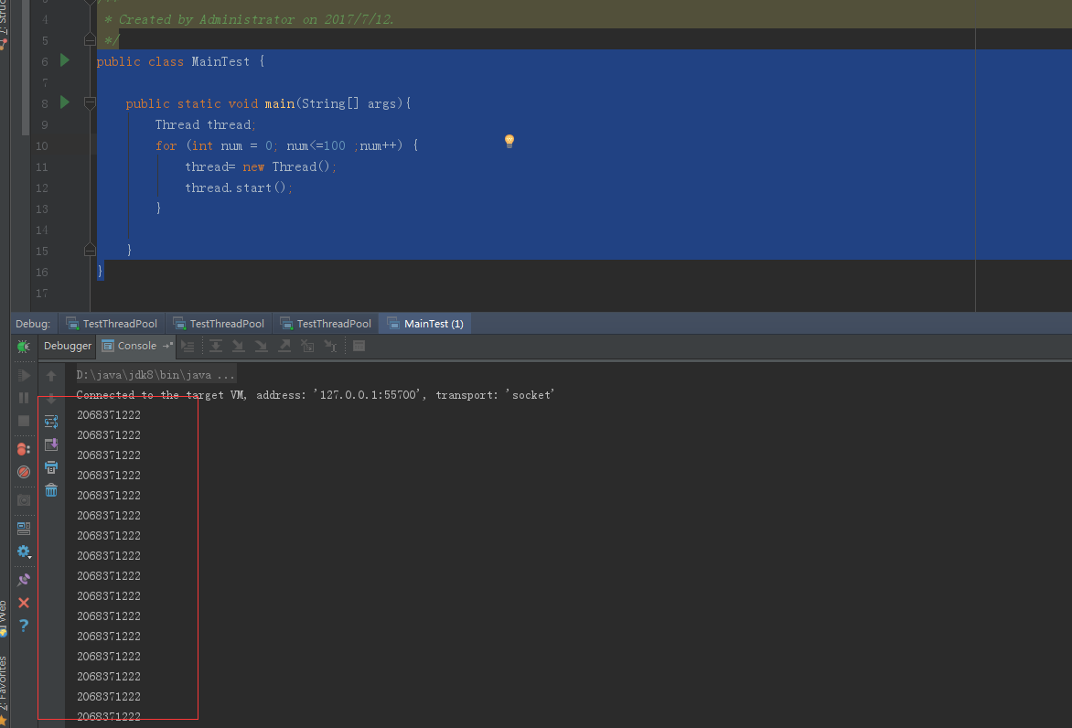Image resolution: width=1072 pixels, height=728 pixels.
Task: Click 'thread= new Thread();' code line
Action: tap(261, 166)
